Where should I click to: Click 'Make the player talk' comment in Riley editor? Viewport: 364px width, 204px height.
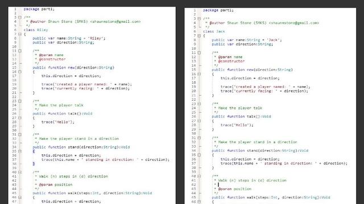point(61,105)
